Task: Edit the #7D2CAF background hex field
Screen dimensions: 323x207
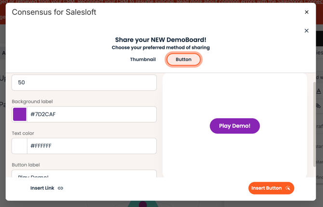Action: click(92, 114)
